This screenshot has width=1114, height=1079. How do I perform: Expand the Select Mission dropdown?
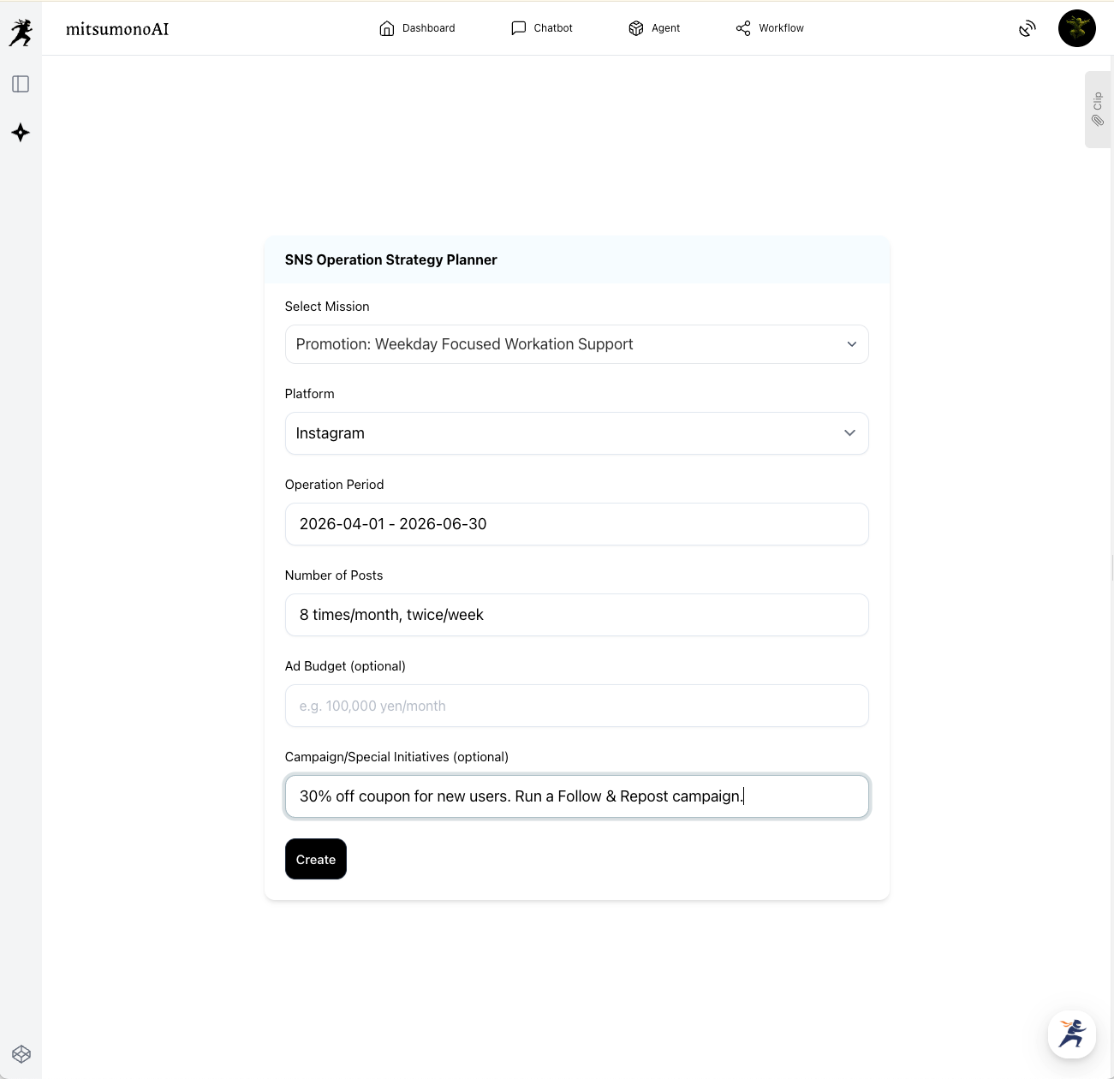click(576, 344)
